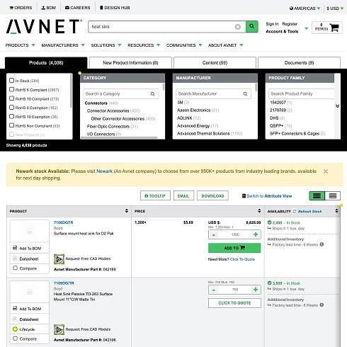Viewport: 347px width, 347px height.
Task: Expand the Manufacturers menu
Action: pos(63,45)
